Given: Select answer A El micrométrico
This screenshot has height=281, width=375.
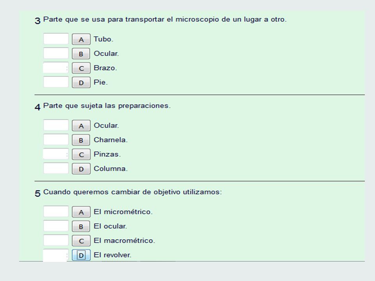Looking at the screenshot, I should (x=81, y=212).
